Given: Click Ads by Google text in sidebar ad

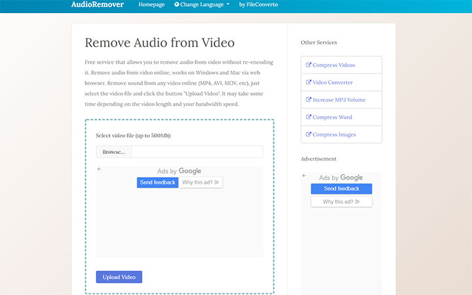Looking at the screenshot, I should click(341, 178).
